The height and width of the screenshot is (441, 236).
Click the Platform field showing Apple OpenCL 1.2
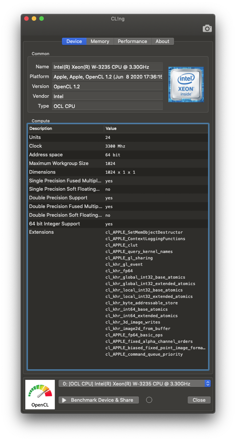click(x=108, y=77)
